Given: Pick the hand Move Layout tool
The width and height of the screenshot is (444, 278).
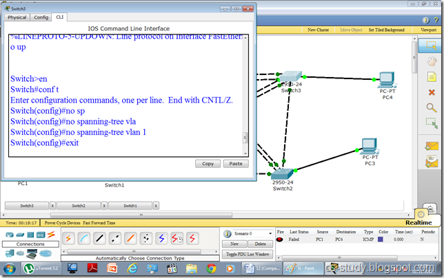Looking at the screenshot, I should coord(432,61).
